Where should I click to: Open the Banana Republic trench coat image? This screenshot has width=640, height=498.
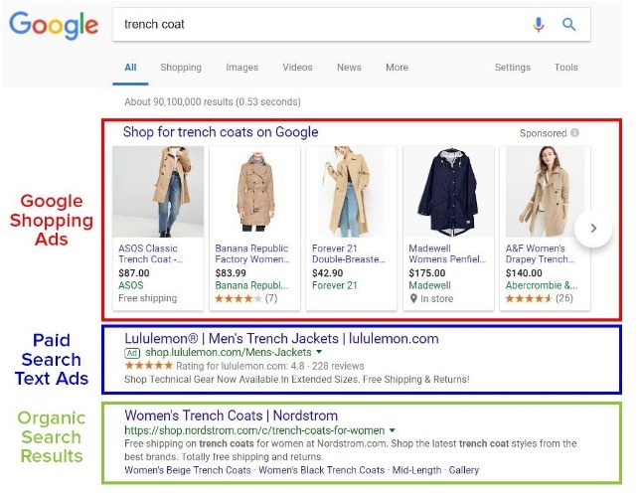click(x=254, y=192)
